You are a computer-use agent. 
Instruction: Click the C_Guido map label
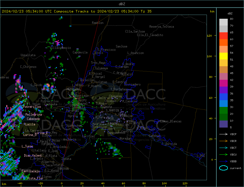36,85
